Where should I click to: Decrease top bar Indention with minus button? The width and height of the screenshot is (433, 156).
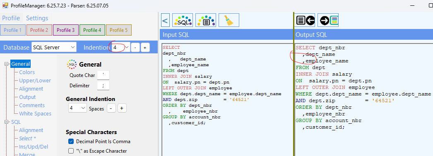coord(135,48)
